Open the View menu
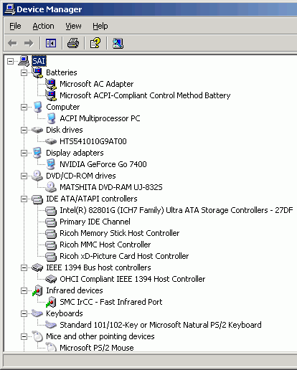 pyautogui.click(x=73, y=26)
